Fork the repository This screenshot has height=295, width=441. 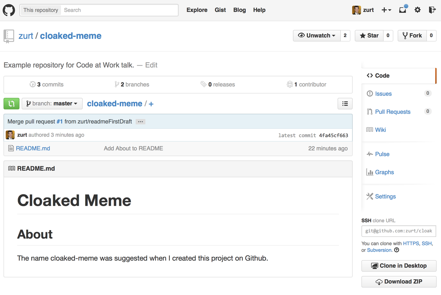(412, 36)
